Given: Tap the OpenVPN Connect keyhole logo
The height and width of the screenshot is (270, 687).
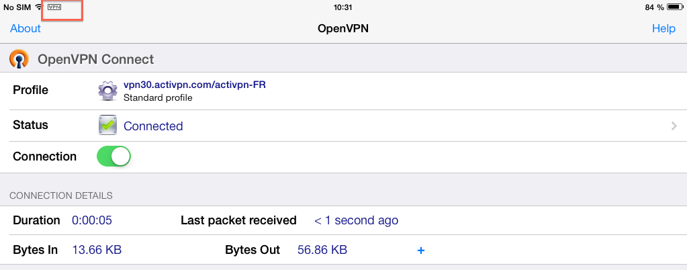Looking at the screenshot, I should [19, 58].
